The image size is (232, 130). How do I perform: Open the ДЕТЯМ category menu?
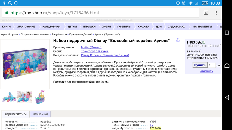coord(72,26)
